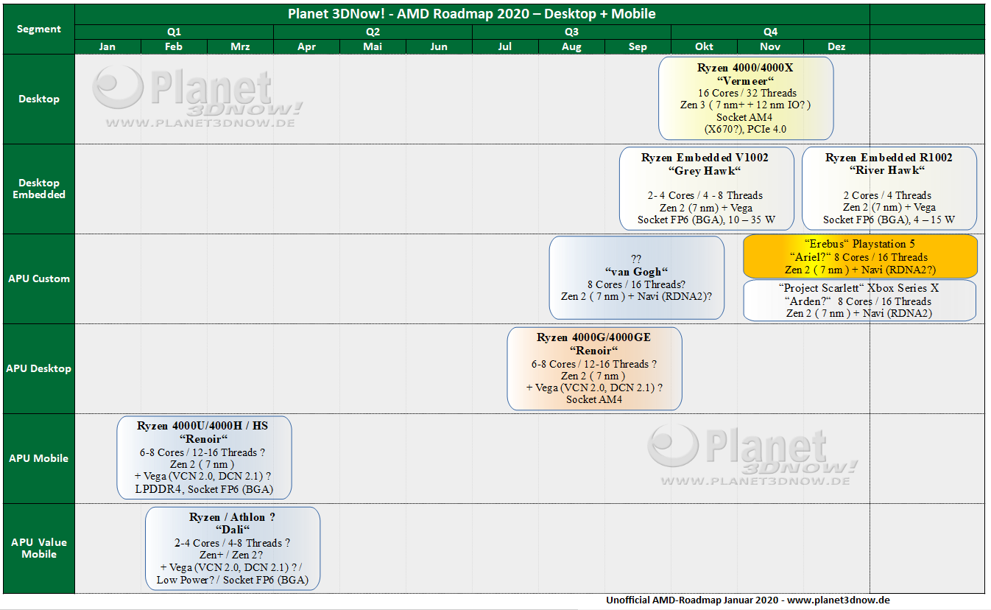Select the 'Jun' month column header

pyautogui.click(x=439, y=46)
